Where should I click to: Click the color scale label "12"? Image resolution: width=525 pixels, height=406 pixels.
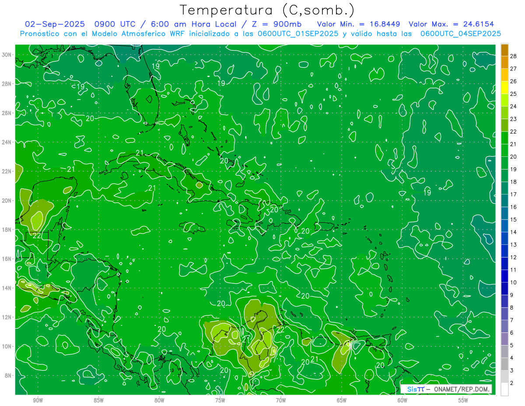pos(513,258)
